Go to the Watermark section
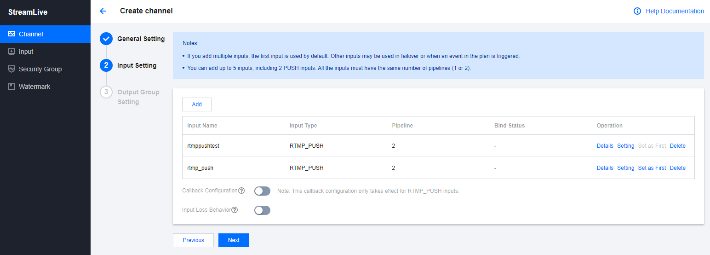Screen dimensions: 710x255 click(x=34, y=87)
